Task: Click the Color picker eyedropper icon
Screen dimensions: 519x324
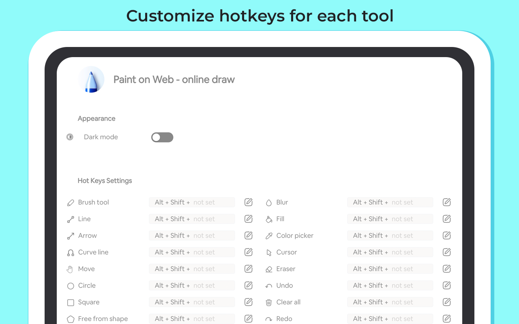Action: tap(269, 236)
